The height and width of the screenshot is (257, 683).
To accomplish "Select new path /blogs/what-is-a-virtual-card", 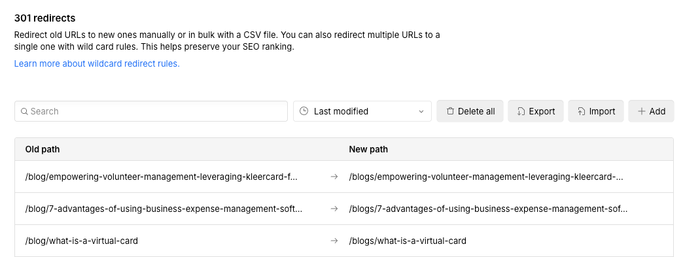I will click(408, 241).
